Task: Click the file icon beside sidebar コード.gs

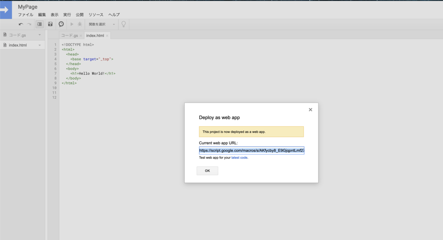Action: point(5,35)
